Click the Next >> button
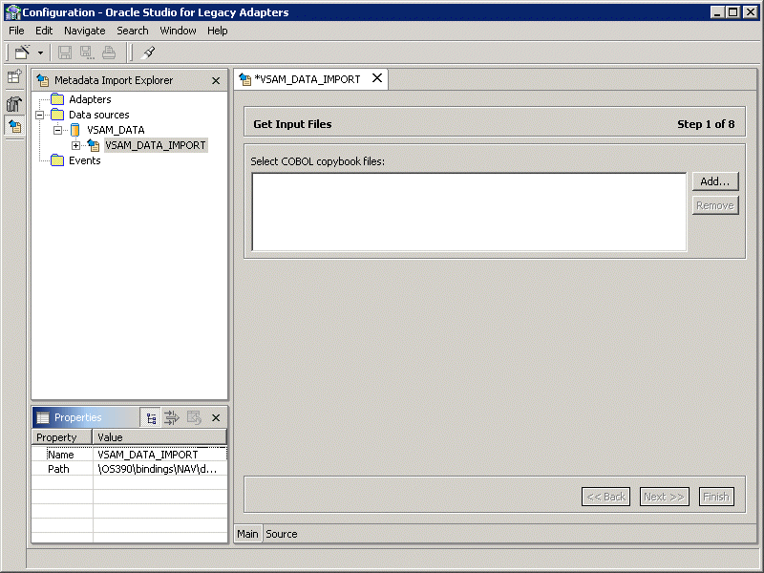Viewport: 764px width, 573px height. (664, 497)
